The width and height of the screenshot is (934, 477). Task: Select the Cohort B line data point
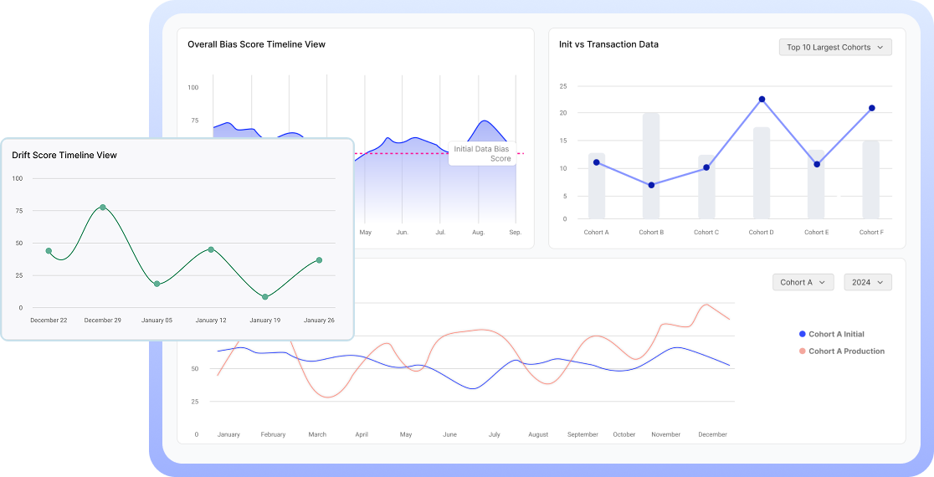coord(651,185)
